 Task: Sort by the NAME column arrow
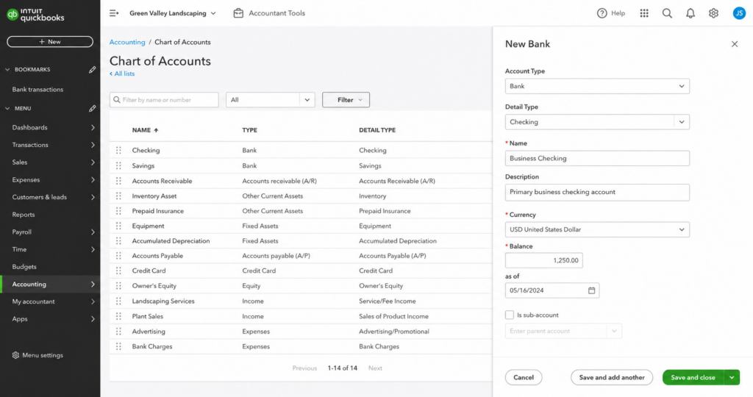point(156,130)
